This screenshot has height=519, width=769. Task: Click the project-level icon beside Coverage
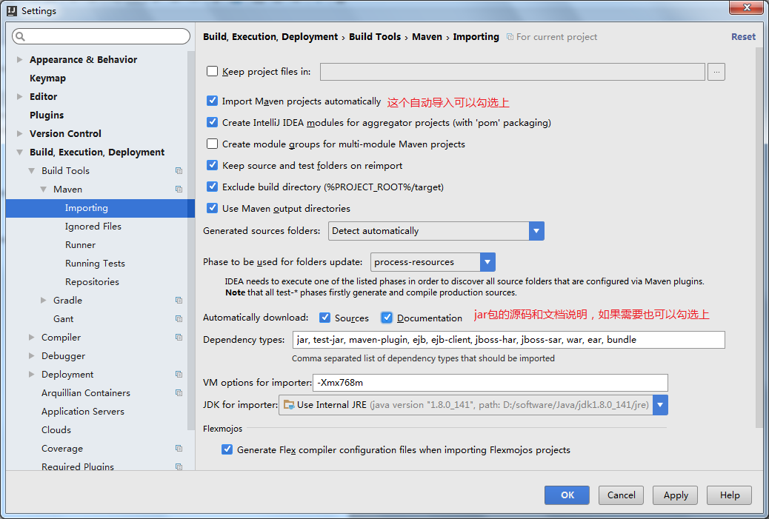pyautogui.click(x=179, y=449)
